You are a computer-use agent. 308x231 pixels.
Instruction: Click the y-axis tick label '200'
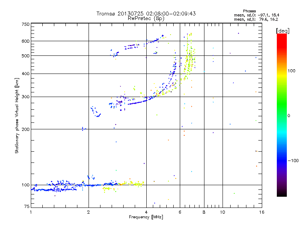click(26, 129)
